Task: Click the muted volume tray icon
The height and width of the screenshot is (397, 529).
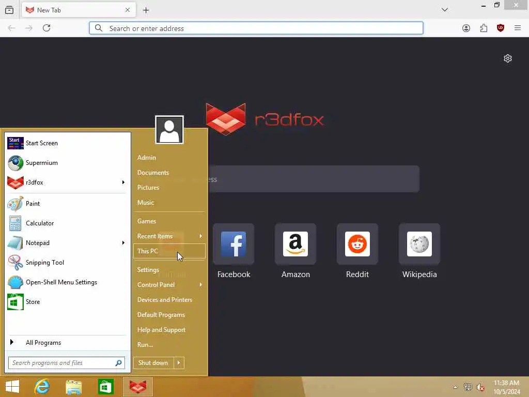Action: [x=480, y=387]
